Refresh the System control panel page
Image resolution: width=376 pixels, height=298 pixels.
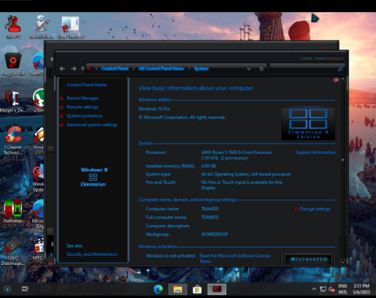point(262,69)
